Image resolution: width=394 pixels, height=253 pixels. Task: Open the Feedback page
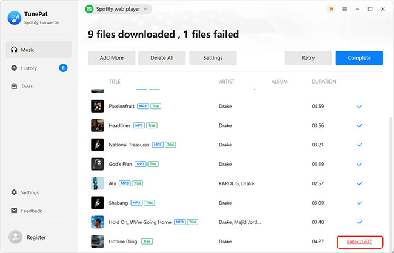click(x=39, y=211)
